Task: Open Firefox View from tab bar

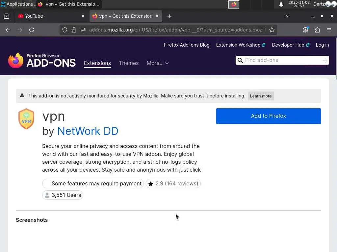Action: point(7,16)
